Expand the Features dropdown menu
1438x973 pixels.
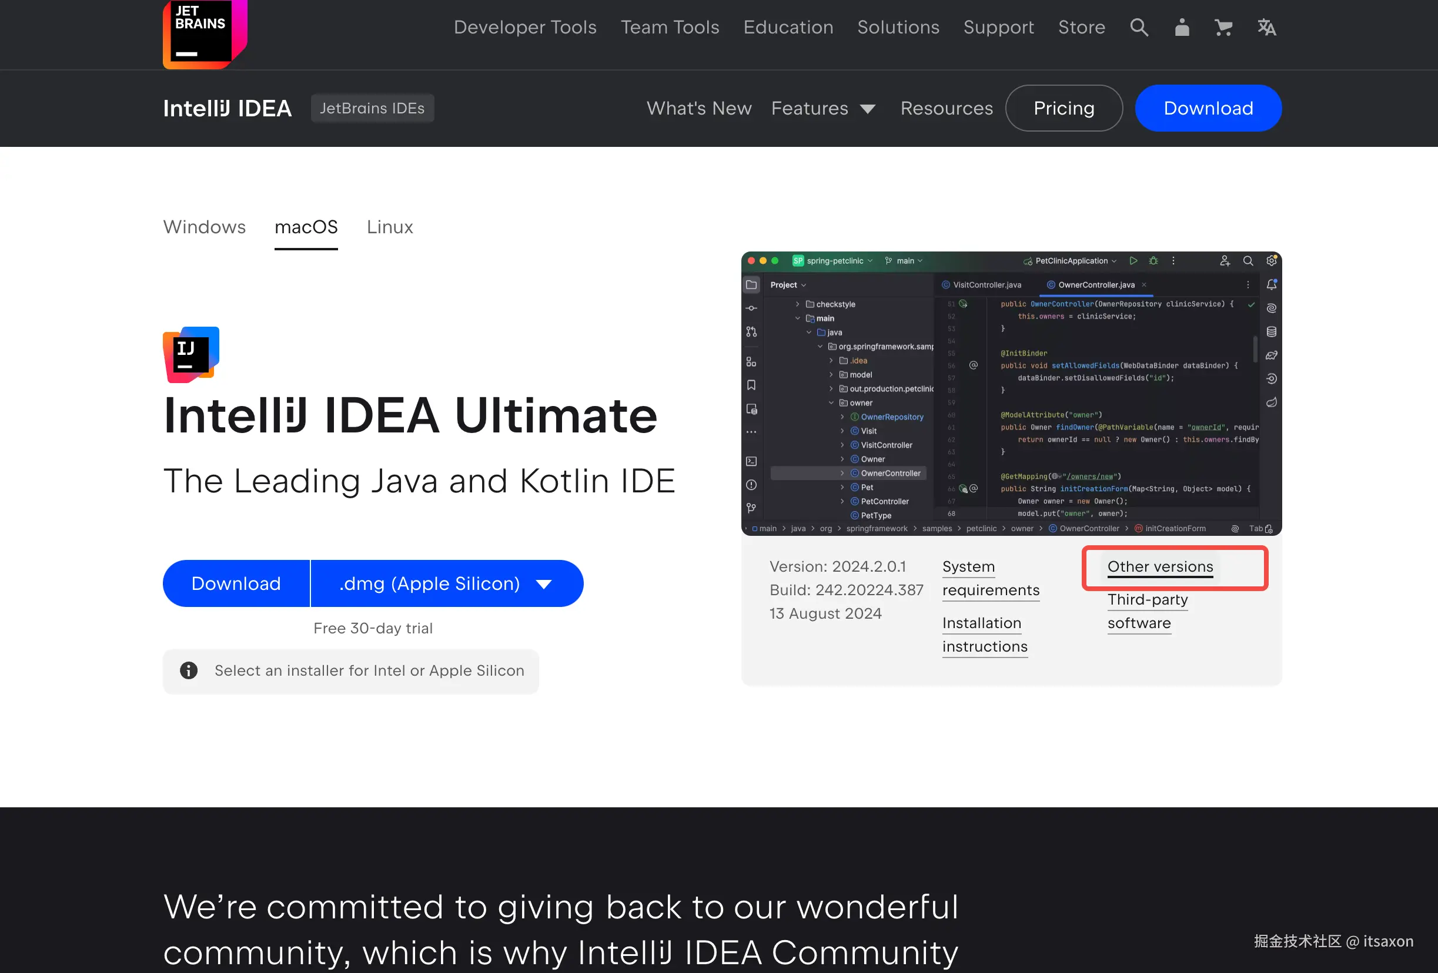[823, 108]
